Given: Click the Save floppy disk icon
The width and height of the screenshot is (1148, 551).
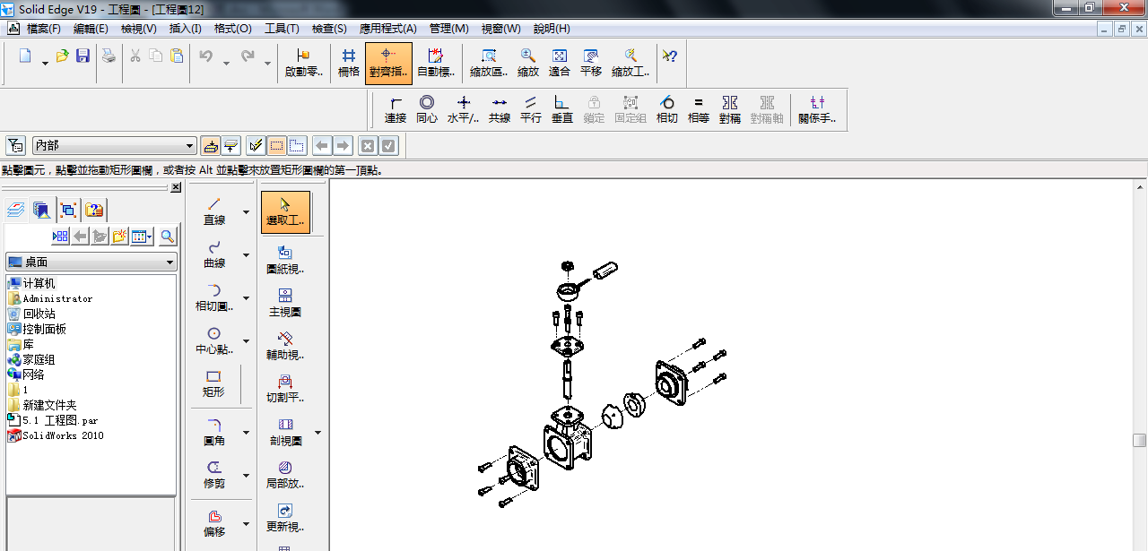Looking at the screenshot, I should click(83, 56).
